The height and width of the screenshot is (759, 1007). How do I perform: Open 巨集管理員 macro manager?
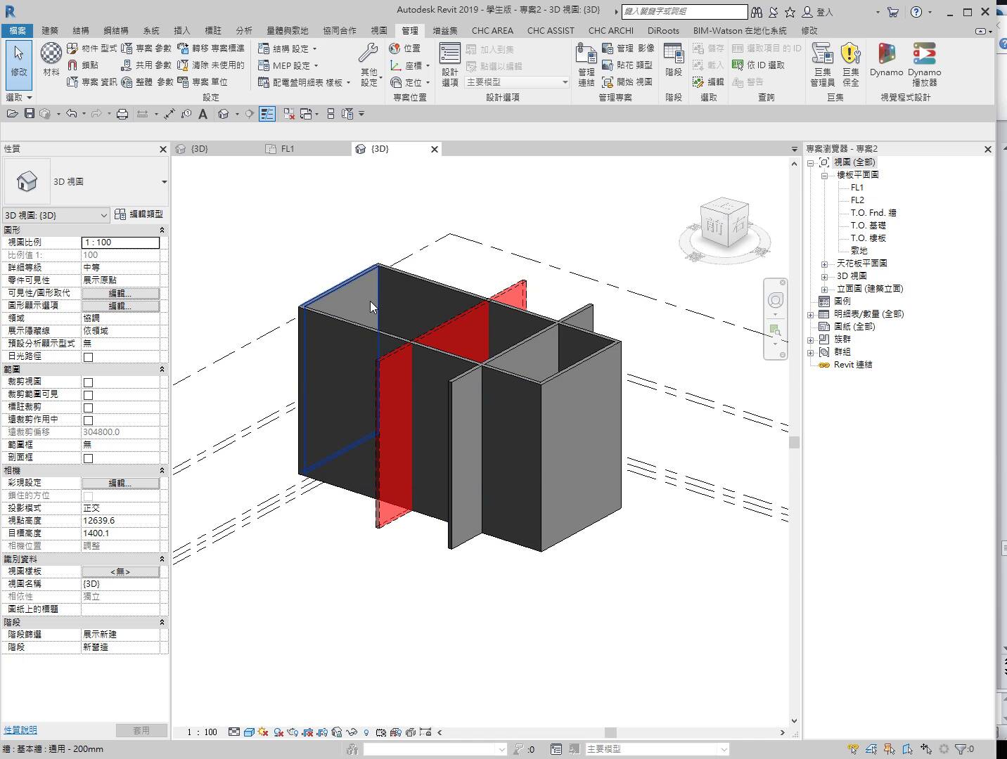pyautogui.click(x=822, y=65)
